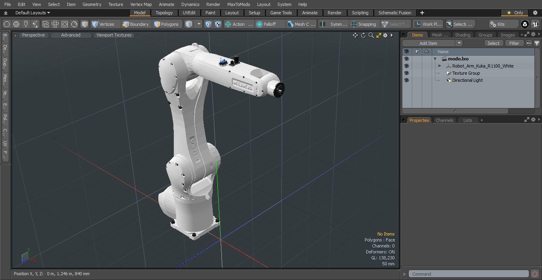Open layout settings gear at top right
The height and width of the screenshot is (280, 542).
pos(535,13)
